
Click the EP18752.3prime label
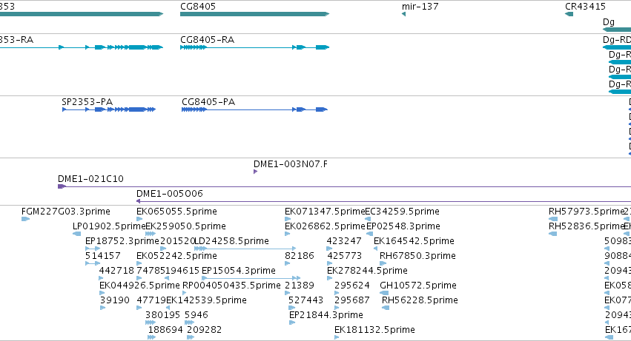click(122, 241)
